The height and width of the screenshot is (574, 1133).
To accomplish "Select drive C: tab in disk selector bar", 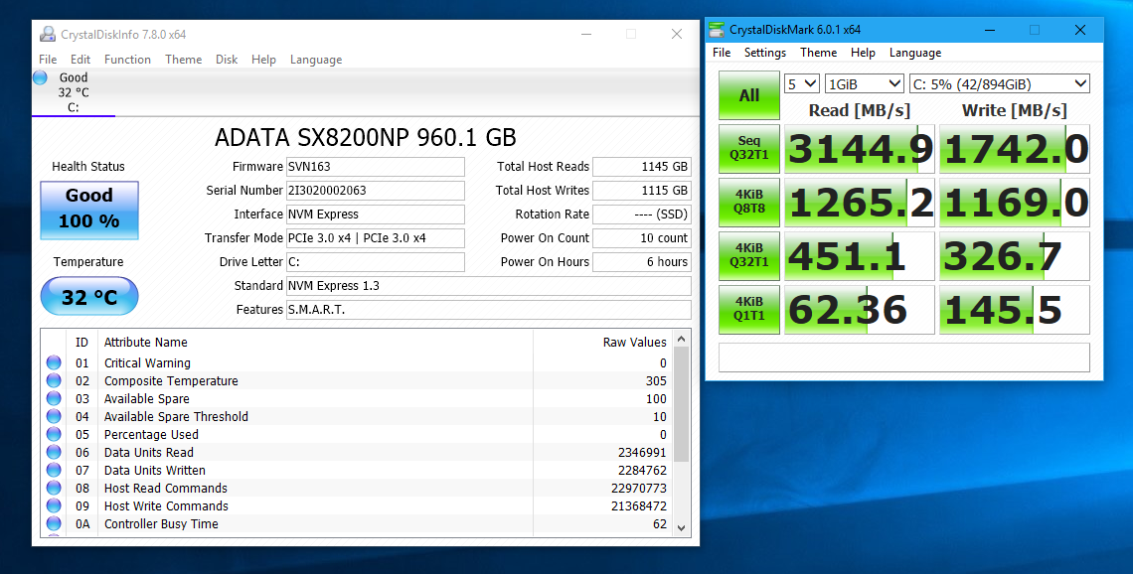I will coord(73,92).
